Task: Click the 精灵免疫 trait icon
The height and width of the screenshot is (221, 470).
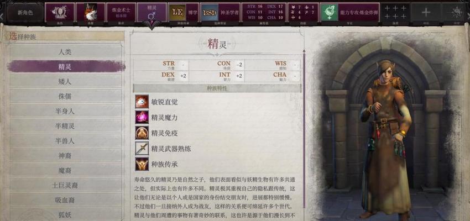Action: pos(142,133)
